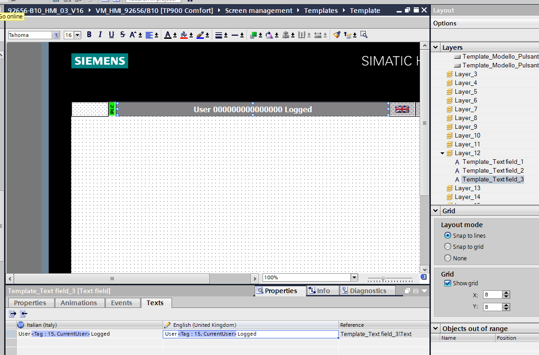The image size is (539, 355).
Task: Open dropdown arrow beside font color
Action: click(175, 35)
